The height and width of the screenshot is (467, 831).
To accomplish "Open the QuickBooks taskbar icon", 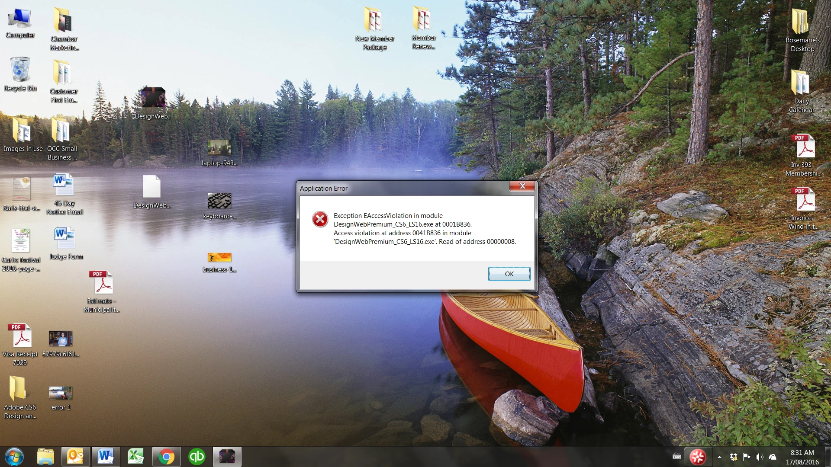I will [x=197, y=457].
